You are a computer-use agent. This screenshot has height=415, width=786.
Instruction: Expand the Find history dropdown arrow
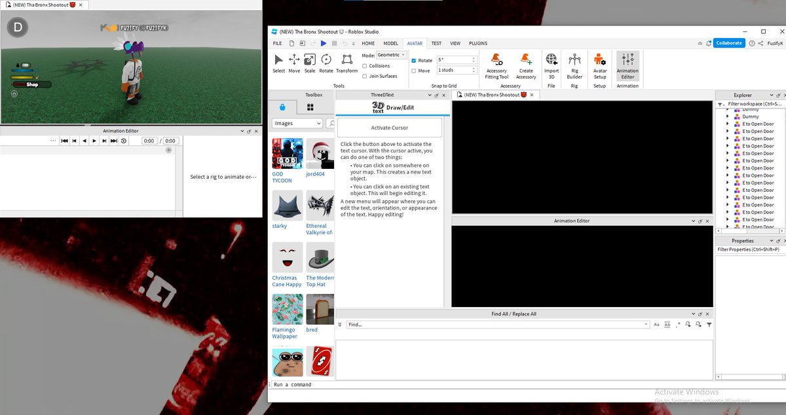(646, 325)
